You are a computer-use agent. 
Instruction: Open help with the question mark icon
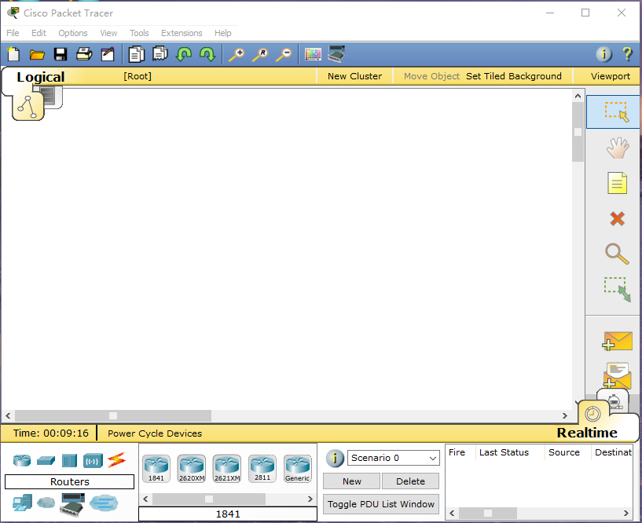(x=627, y=54)
